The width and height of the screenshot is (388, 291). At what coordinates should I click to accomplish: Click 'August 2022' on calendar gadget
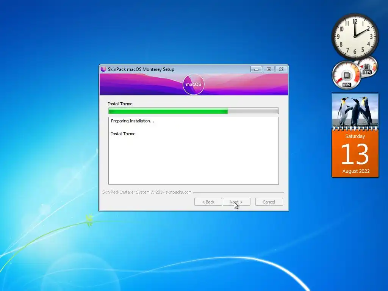(356, 171)
